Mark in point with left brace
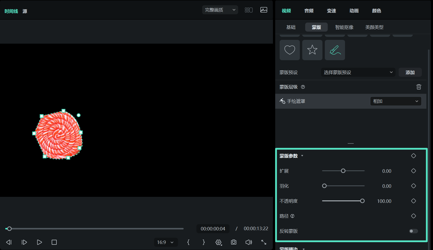433x250 pixels. click(188, 242)
